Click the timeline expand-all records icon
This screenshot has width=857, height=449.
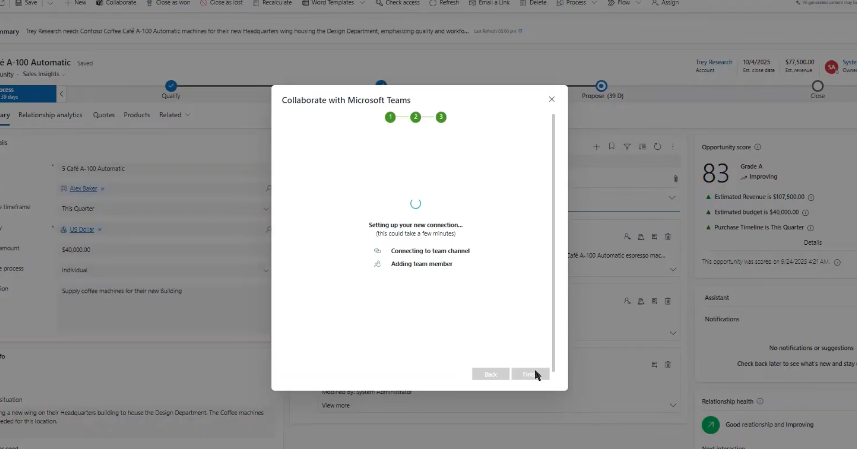pos(642,147)
